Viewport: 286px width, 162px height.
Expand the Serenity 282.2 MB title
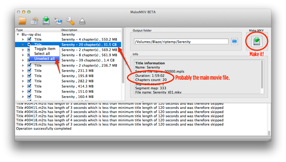(x=23, y=81)
